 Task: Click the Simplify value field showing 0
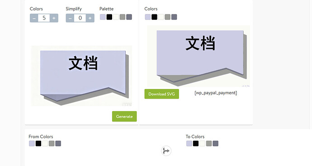pyautogui.click(x=80, y=18)
